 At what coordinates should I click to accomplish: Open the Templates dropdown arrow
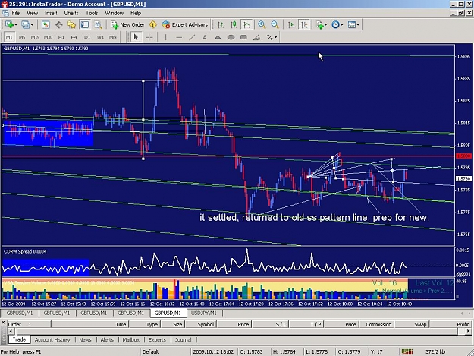point(358,25)
